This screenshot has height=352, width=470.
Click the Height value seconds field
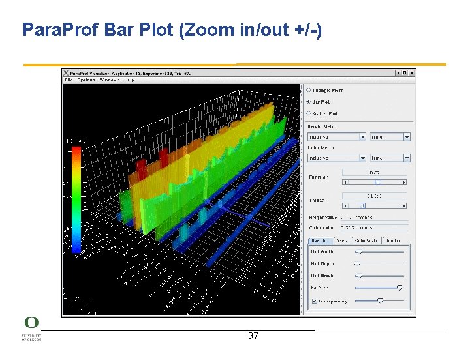click(x=375, y=218)
